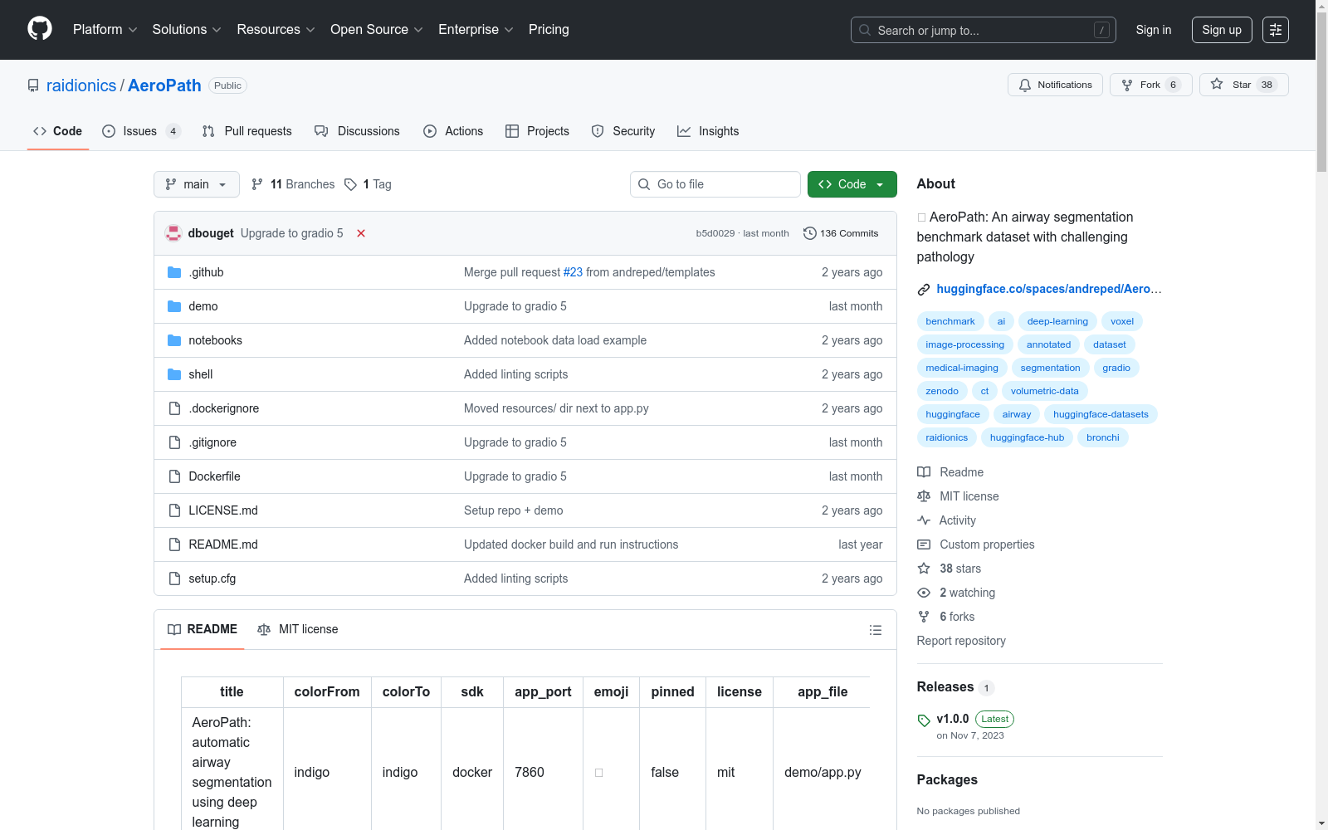Select the bronchi topic tag
Viewport: 1328px width, 830px height.
1103,437
